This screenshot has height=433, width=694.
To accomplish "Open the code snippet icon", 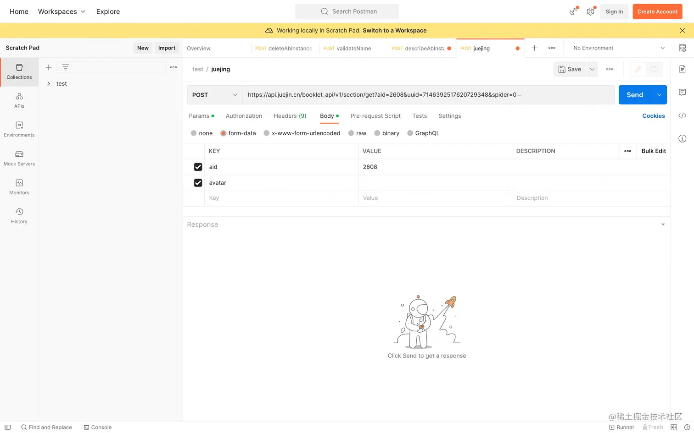I will pos(683,115).
